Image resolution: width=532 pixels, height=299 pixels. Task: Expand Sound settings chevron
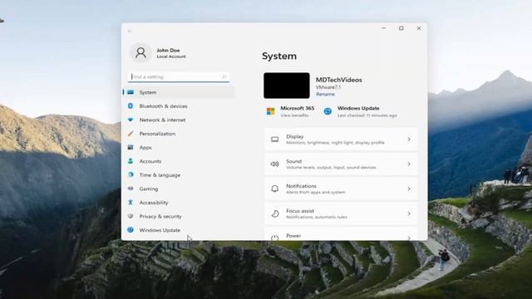coord(409,164)
